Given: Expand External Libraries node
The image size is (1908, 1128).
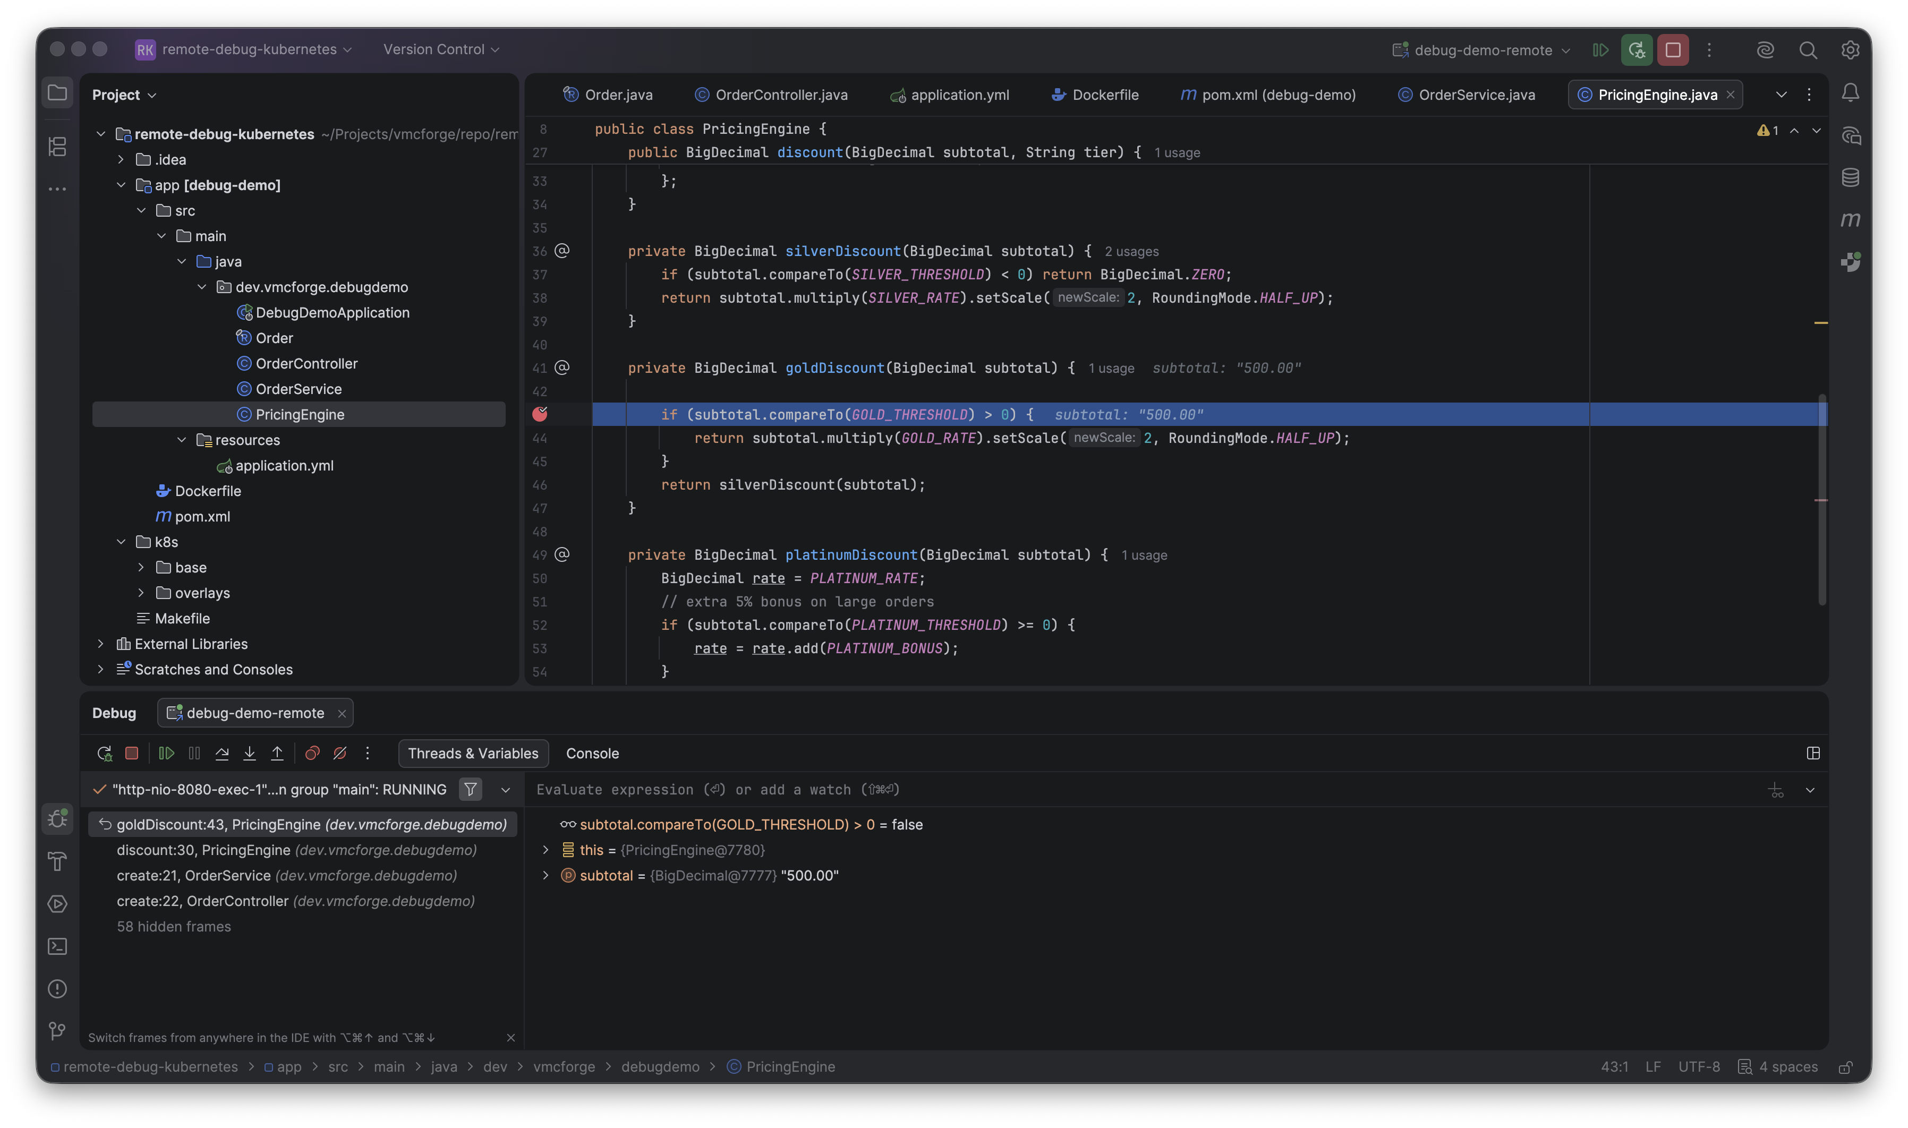Looking at the screenshot, I should point(100,644).
